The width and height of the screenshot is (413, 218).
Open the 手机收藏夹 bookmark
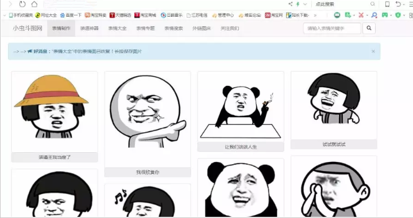21,15
